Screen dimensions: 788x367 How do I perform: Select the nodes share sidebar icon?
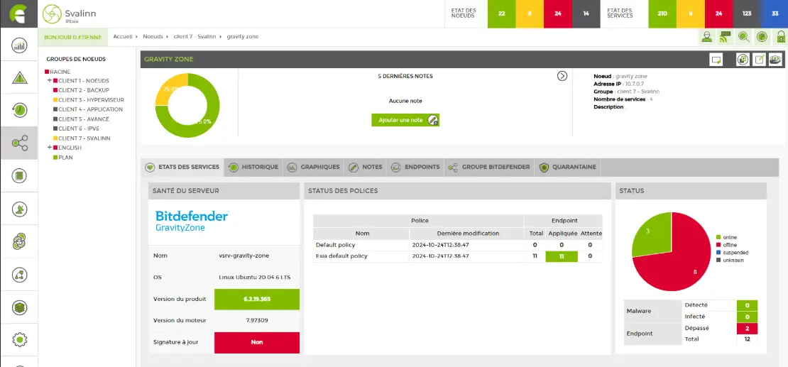[19, 144]
